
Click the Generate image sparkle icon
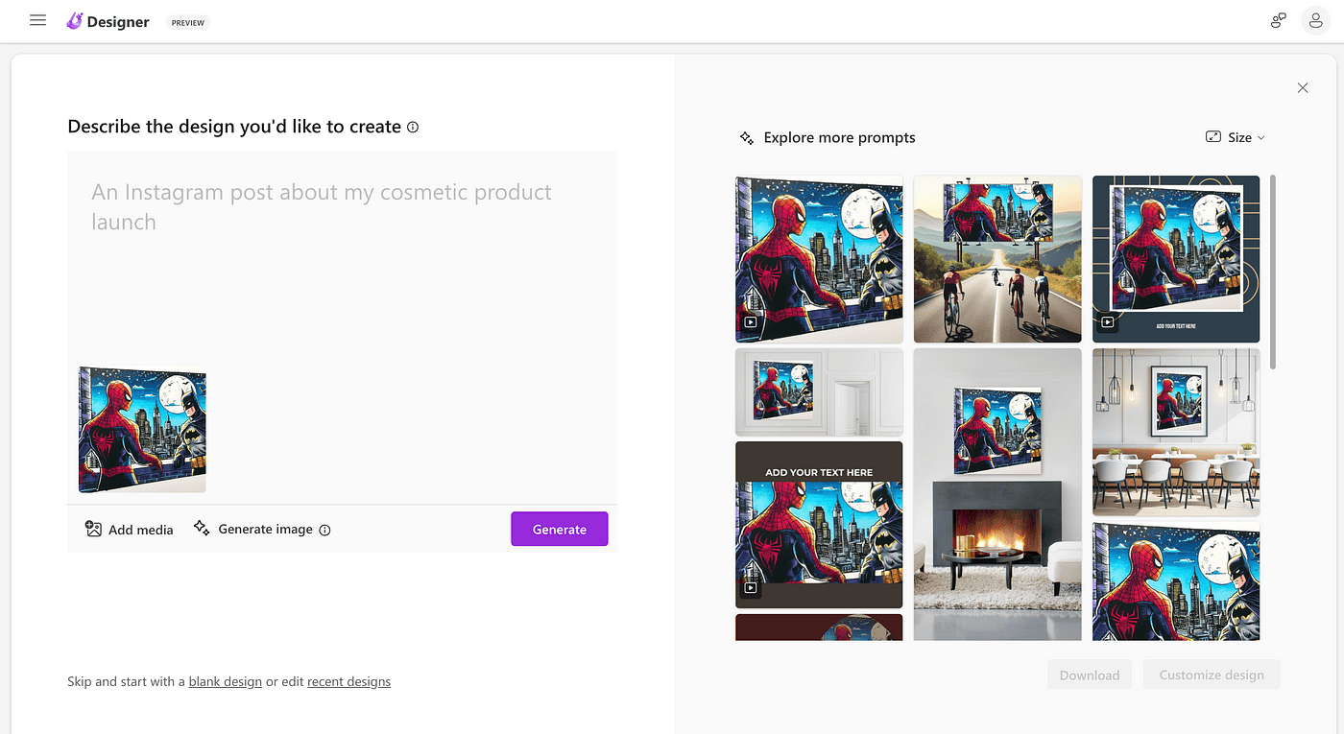202,528
